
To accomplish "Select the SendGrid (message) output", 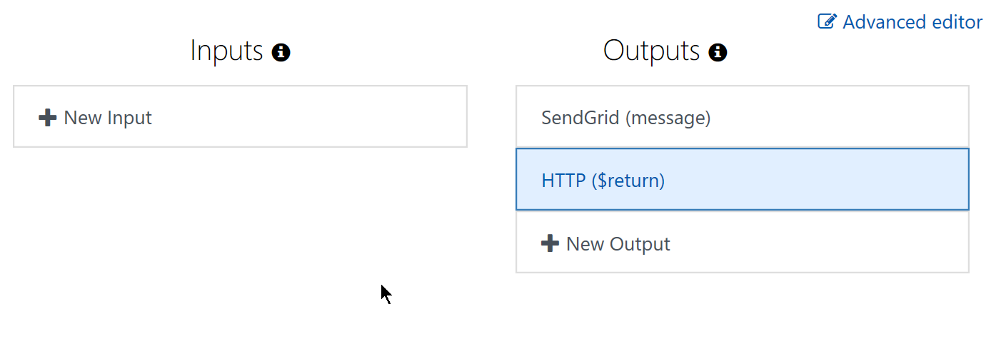I will 743,117.
